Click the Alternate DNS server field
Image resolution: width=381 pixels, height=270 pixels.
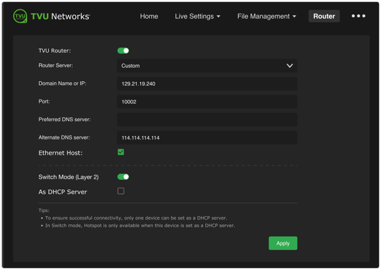[207, 137]
